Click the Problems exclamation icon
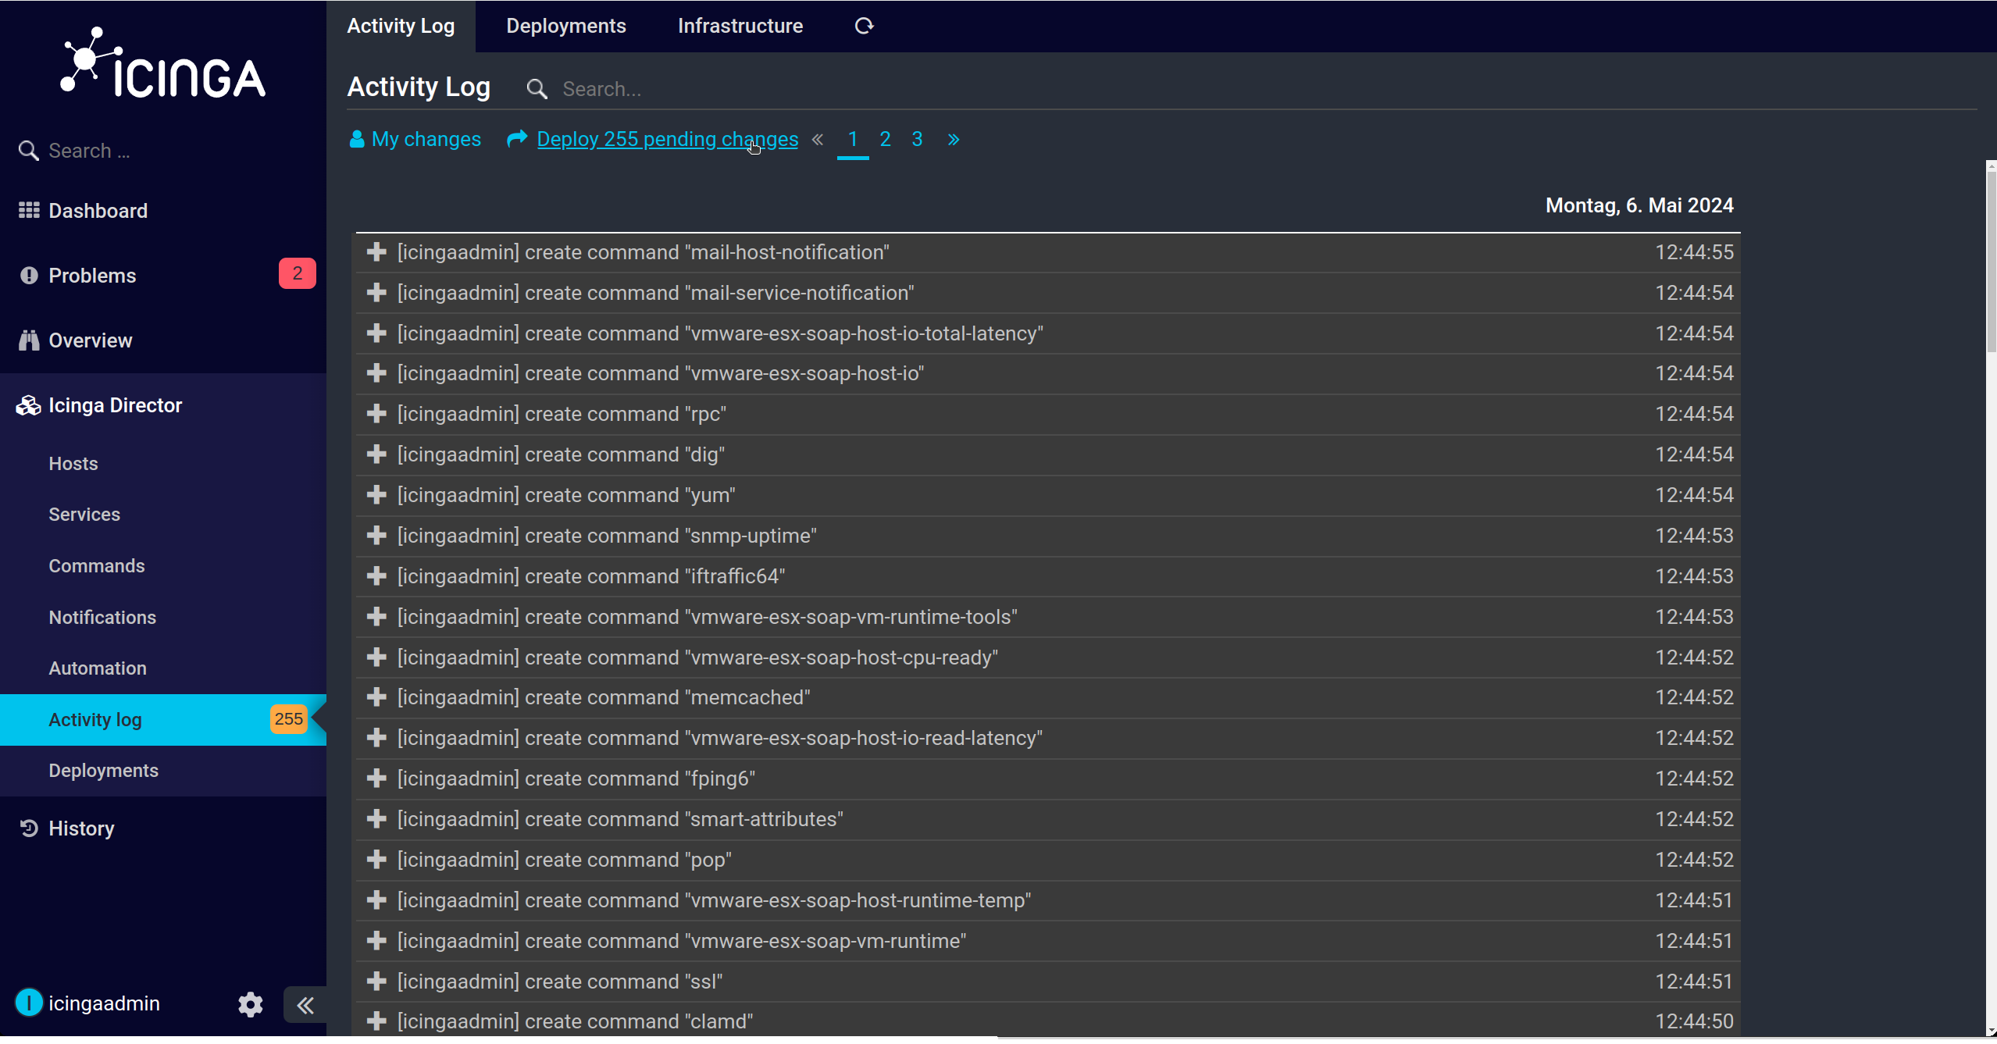 [29, 275]
